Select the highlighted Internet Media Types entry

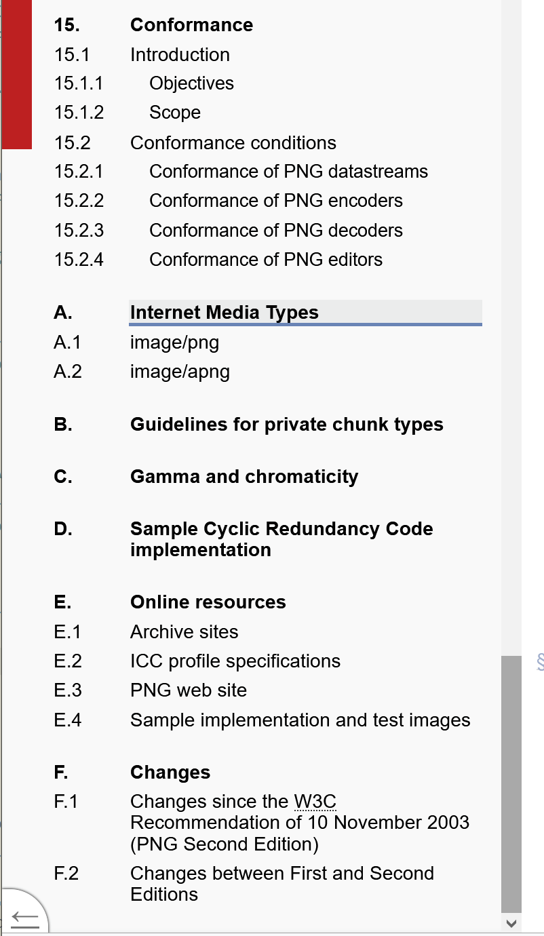coord(224,312)
